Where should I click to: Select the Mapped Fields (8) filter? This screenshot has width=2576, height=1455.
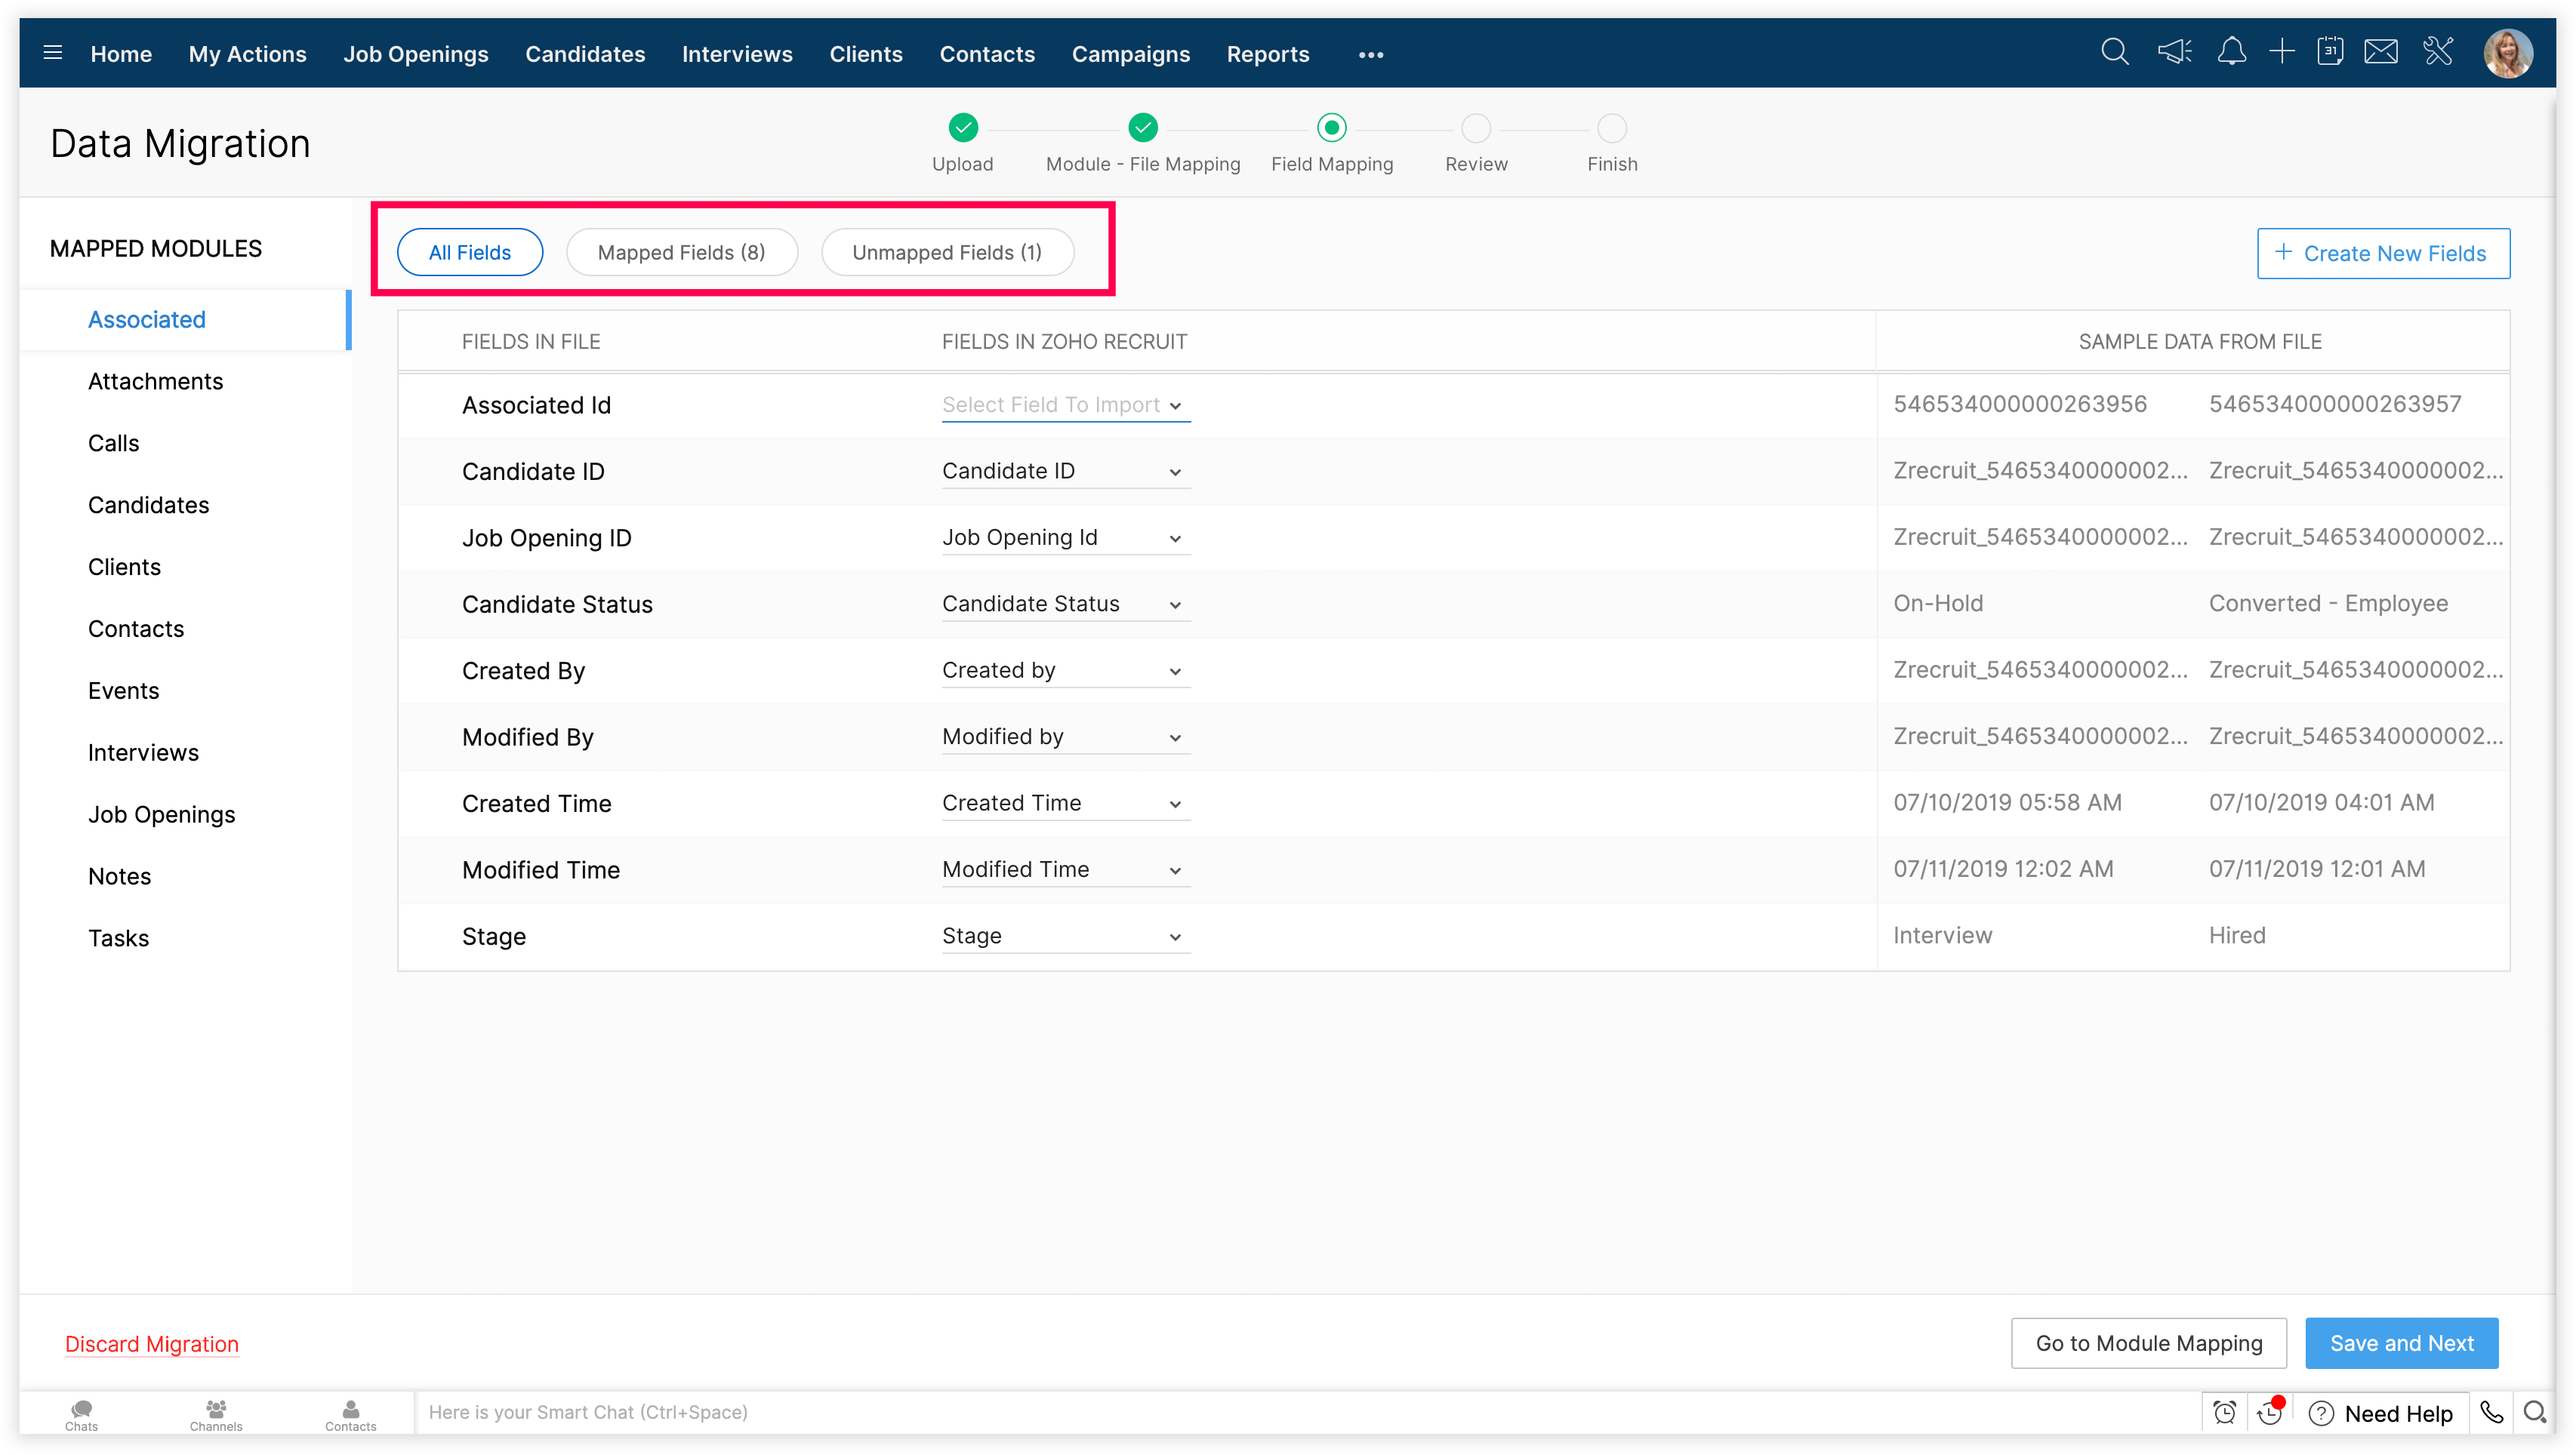coord(681,253)
